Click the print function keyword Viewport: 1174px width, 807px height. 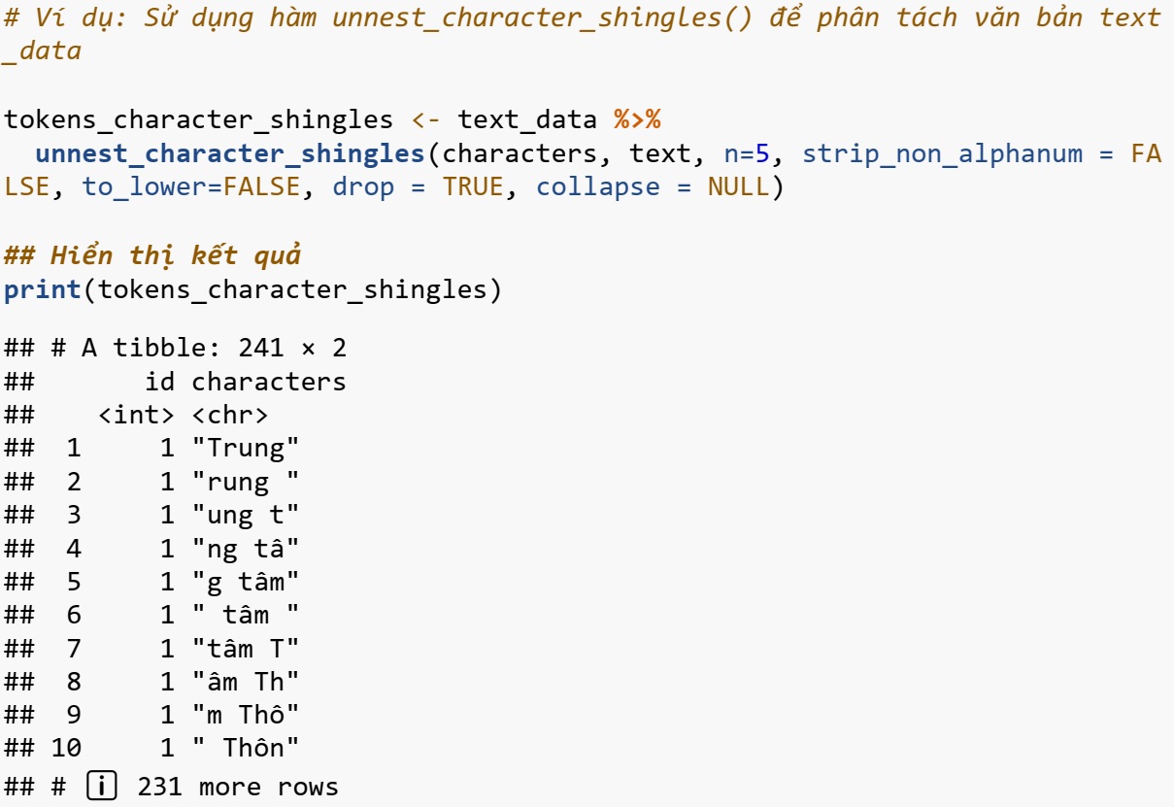click(43, 289)
